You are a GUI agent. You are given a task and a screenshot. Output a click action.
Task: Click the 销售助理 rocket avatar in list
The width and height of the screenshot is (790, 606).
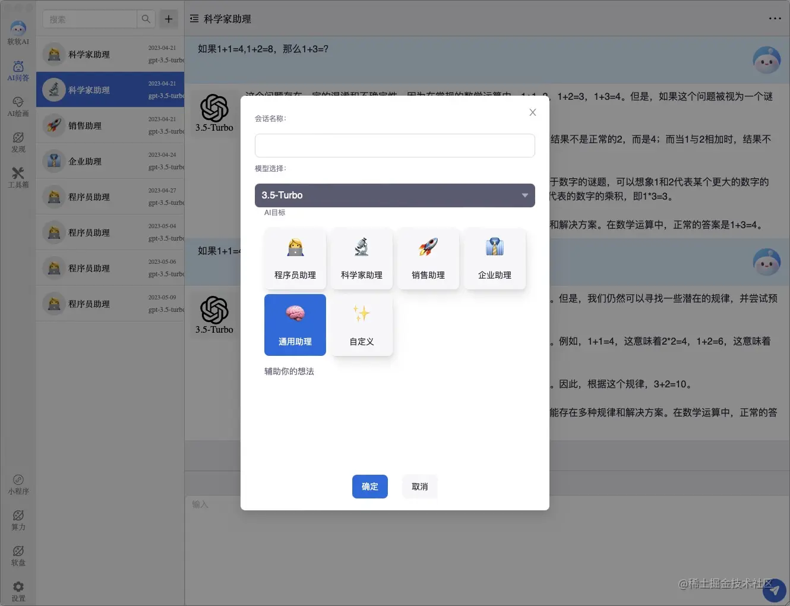[x=54, y=125]
